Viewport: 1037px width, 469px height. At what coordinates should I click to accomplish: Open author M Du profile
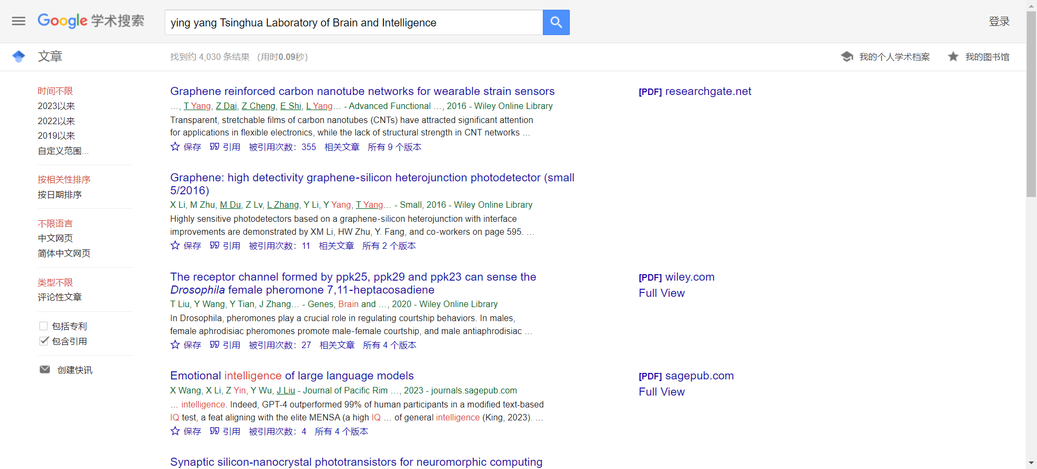(x=231, y=205)
